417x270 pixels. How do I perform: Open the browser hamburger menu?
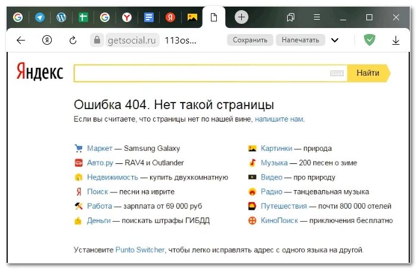(x=316, y=17)
